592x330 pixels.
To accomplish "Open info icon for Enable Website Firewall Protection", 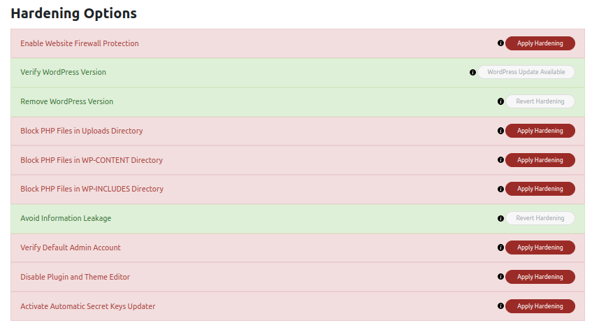I will coord(500,43).
